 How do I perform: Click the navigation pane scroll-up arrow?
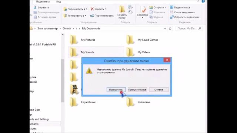[63, 35]
